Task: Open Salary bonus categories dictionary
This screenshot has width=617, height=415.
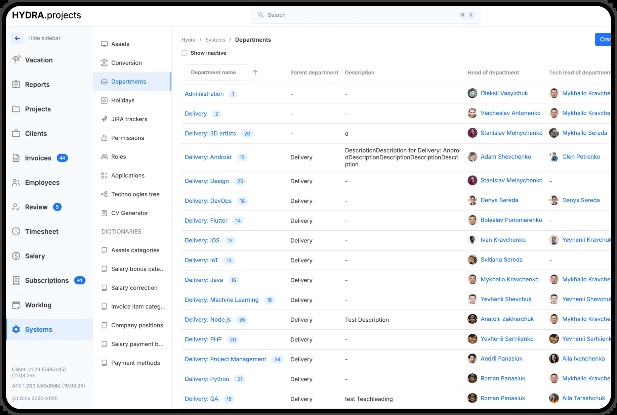Action: pyautogui.click(x=134, y=269)
